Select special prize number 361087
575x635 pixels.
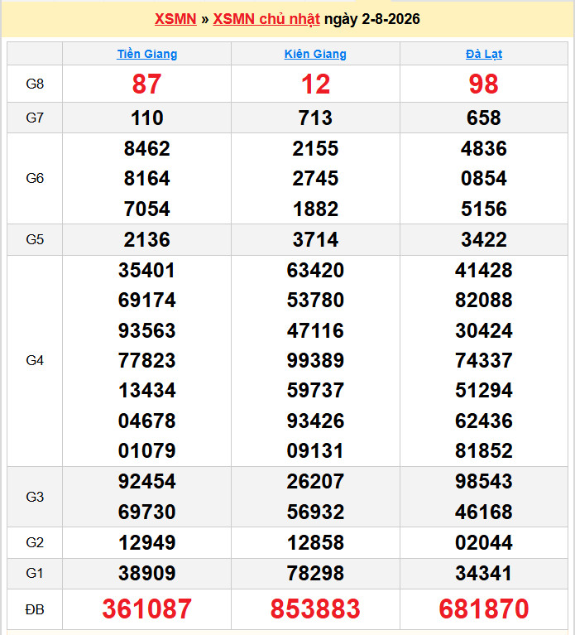coord(147,609)
